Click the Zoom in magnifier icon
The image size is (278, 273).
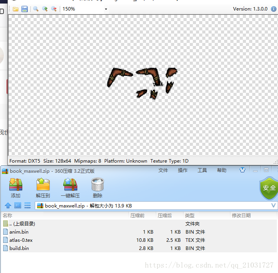(x=45, y=9)
